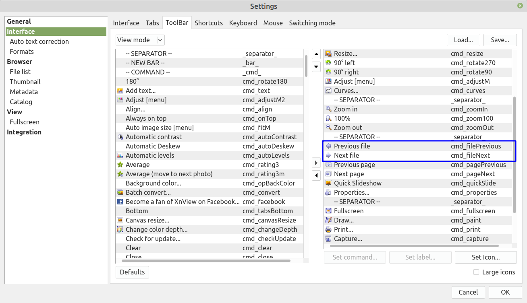The image size is (527, 303).
Task: Add command to toolbar with right arrow
Action: pos(316,163)
